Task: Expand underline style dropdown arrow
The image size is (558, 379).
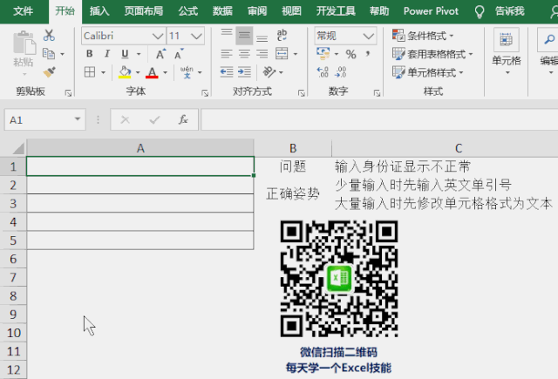Action: click(x=139, y=54)
